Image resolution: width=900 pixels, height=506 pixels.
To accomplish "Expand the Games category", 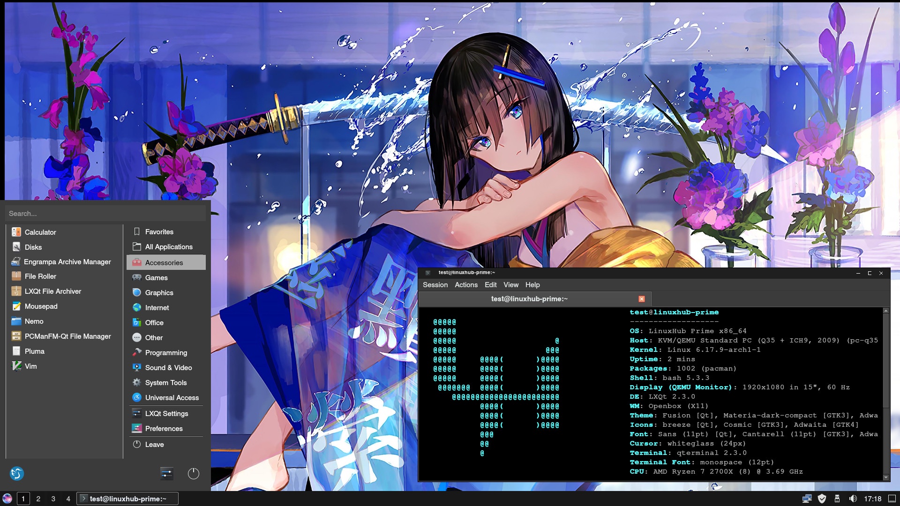I will [156, 278].
